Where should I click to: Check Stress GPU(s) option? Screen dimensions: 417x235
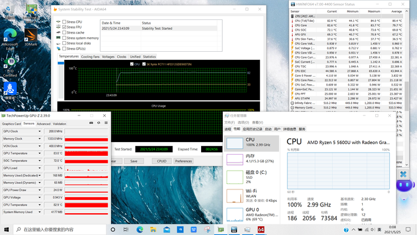click(x=64, y=49)
